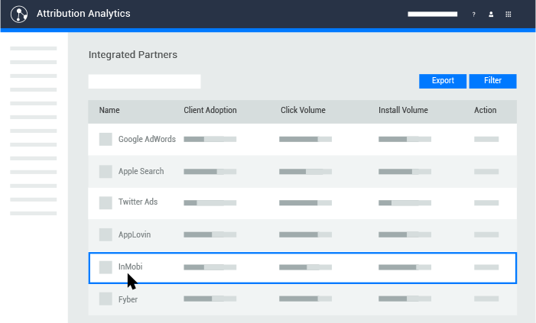Sort by the Name column header
This screenshot has height=323, width=536.
pos(109,110)
